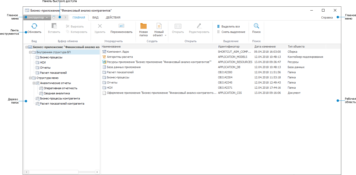This screenshot has width=356, height=175.
Task: Open Поиск with the magnifier icon
Action: (x=256, y=26)
